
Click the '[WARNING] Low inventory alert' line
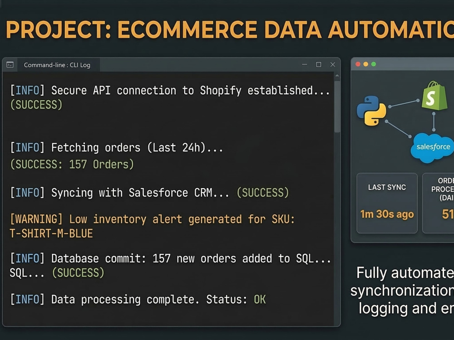(152, 219)
